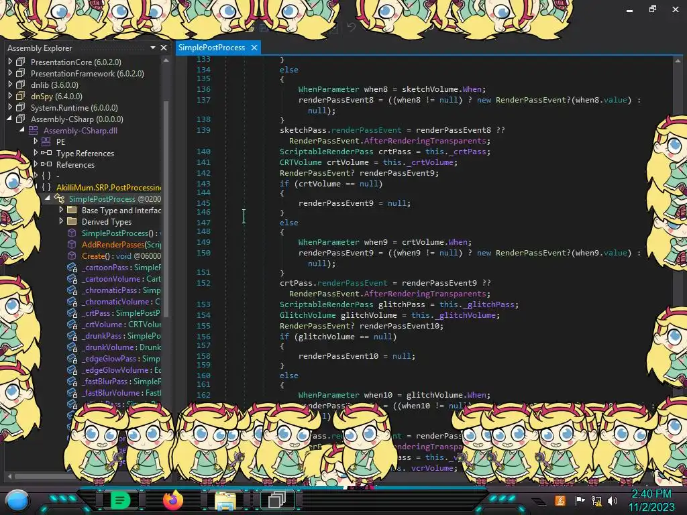Click the PE node icon

(x=46, y=141)
